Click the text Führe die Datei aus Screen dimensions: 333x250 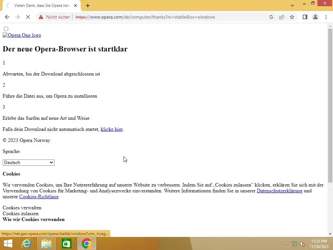22,96
